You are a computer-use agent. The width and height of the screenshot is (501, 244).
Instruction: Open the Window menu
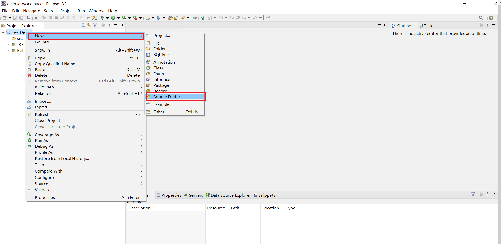point(96,11)
